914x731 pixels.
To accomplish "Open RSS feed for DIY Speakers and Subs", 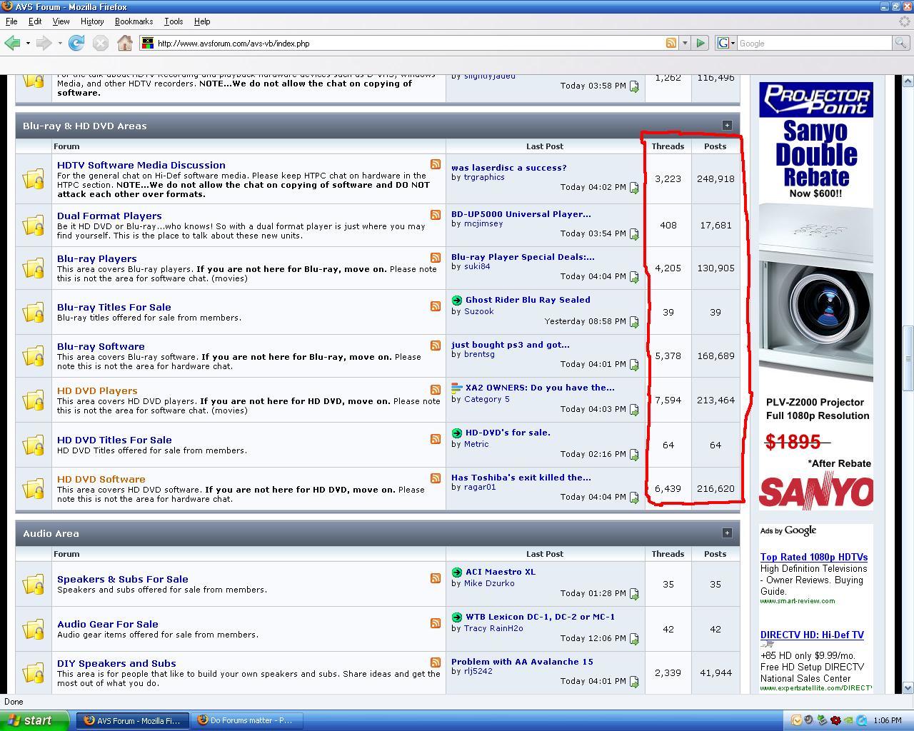I will click(435, 662).
